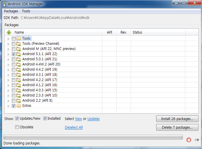
Task: Click the package icon beside Android 4.4.2
Action: click(19, 70)
